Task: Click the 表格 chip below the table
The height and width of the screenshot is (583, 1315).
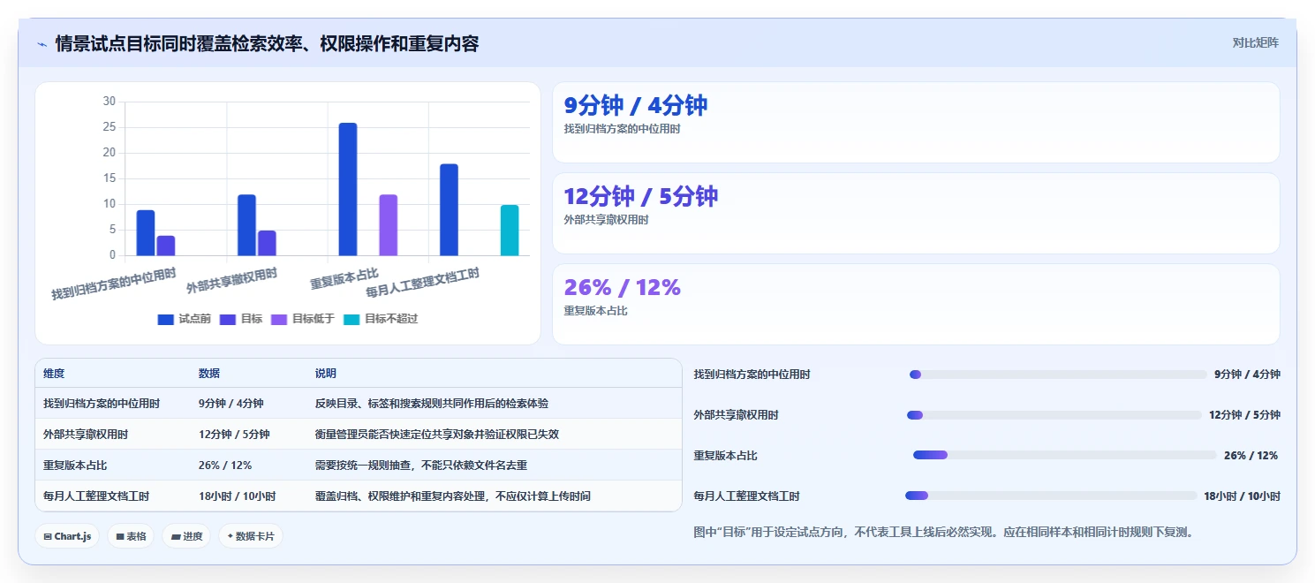Action: pyautogui.click(x=131, y=536)
